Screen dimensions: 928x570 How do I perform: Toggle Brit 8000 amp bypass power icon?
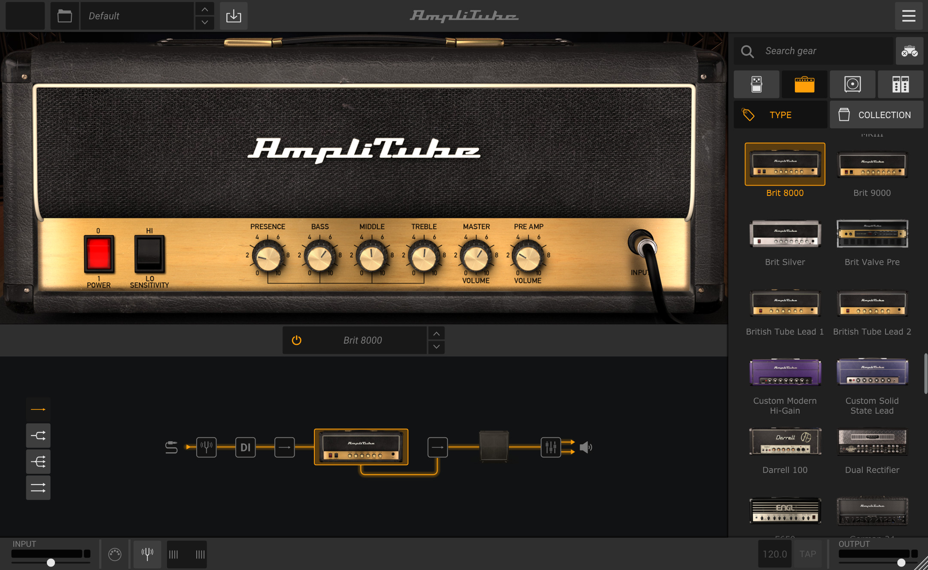(296, 340)
